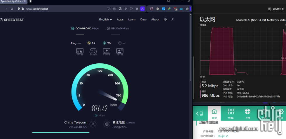286x139 pixels.
Task: Open the pink cat extension
Action: [151, 8]
